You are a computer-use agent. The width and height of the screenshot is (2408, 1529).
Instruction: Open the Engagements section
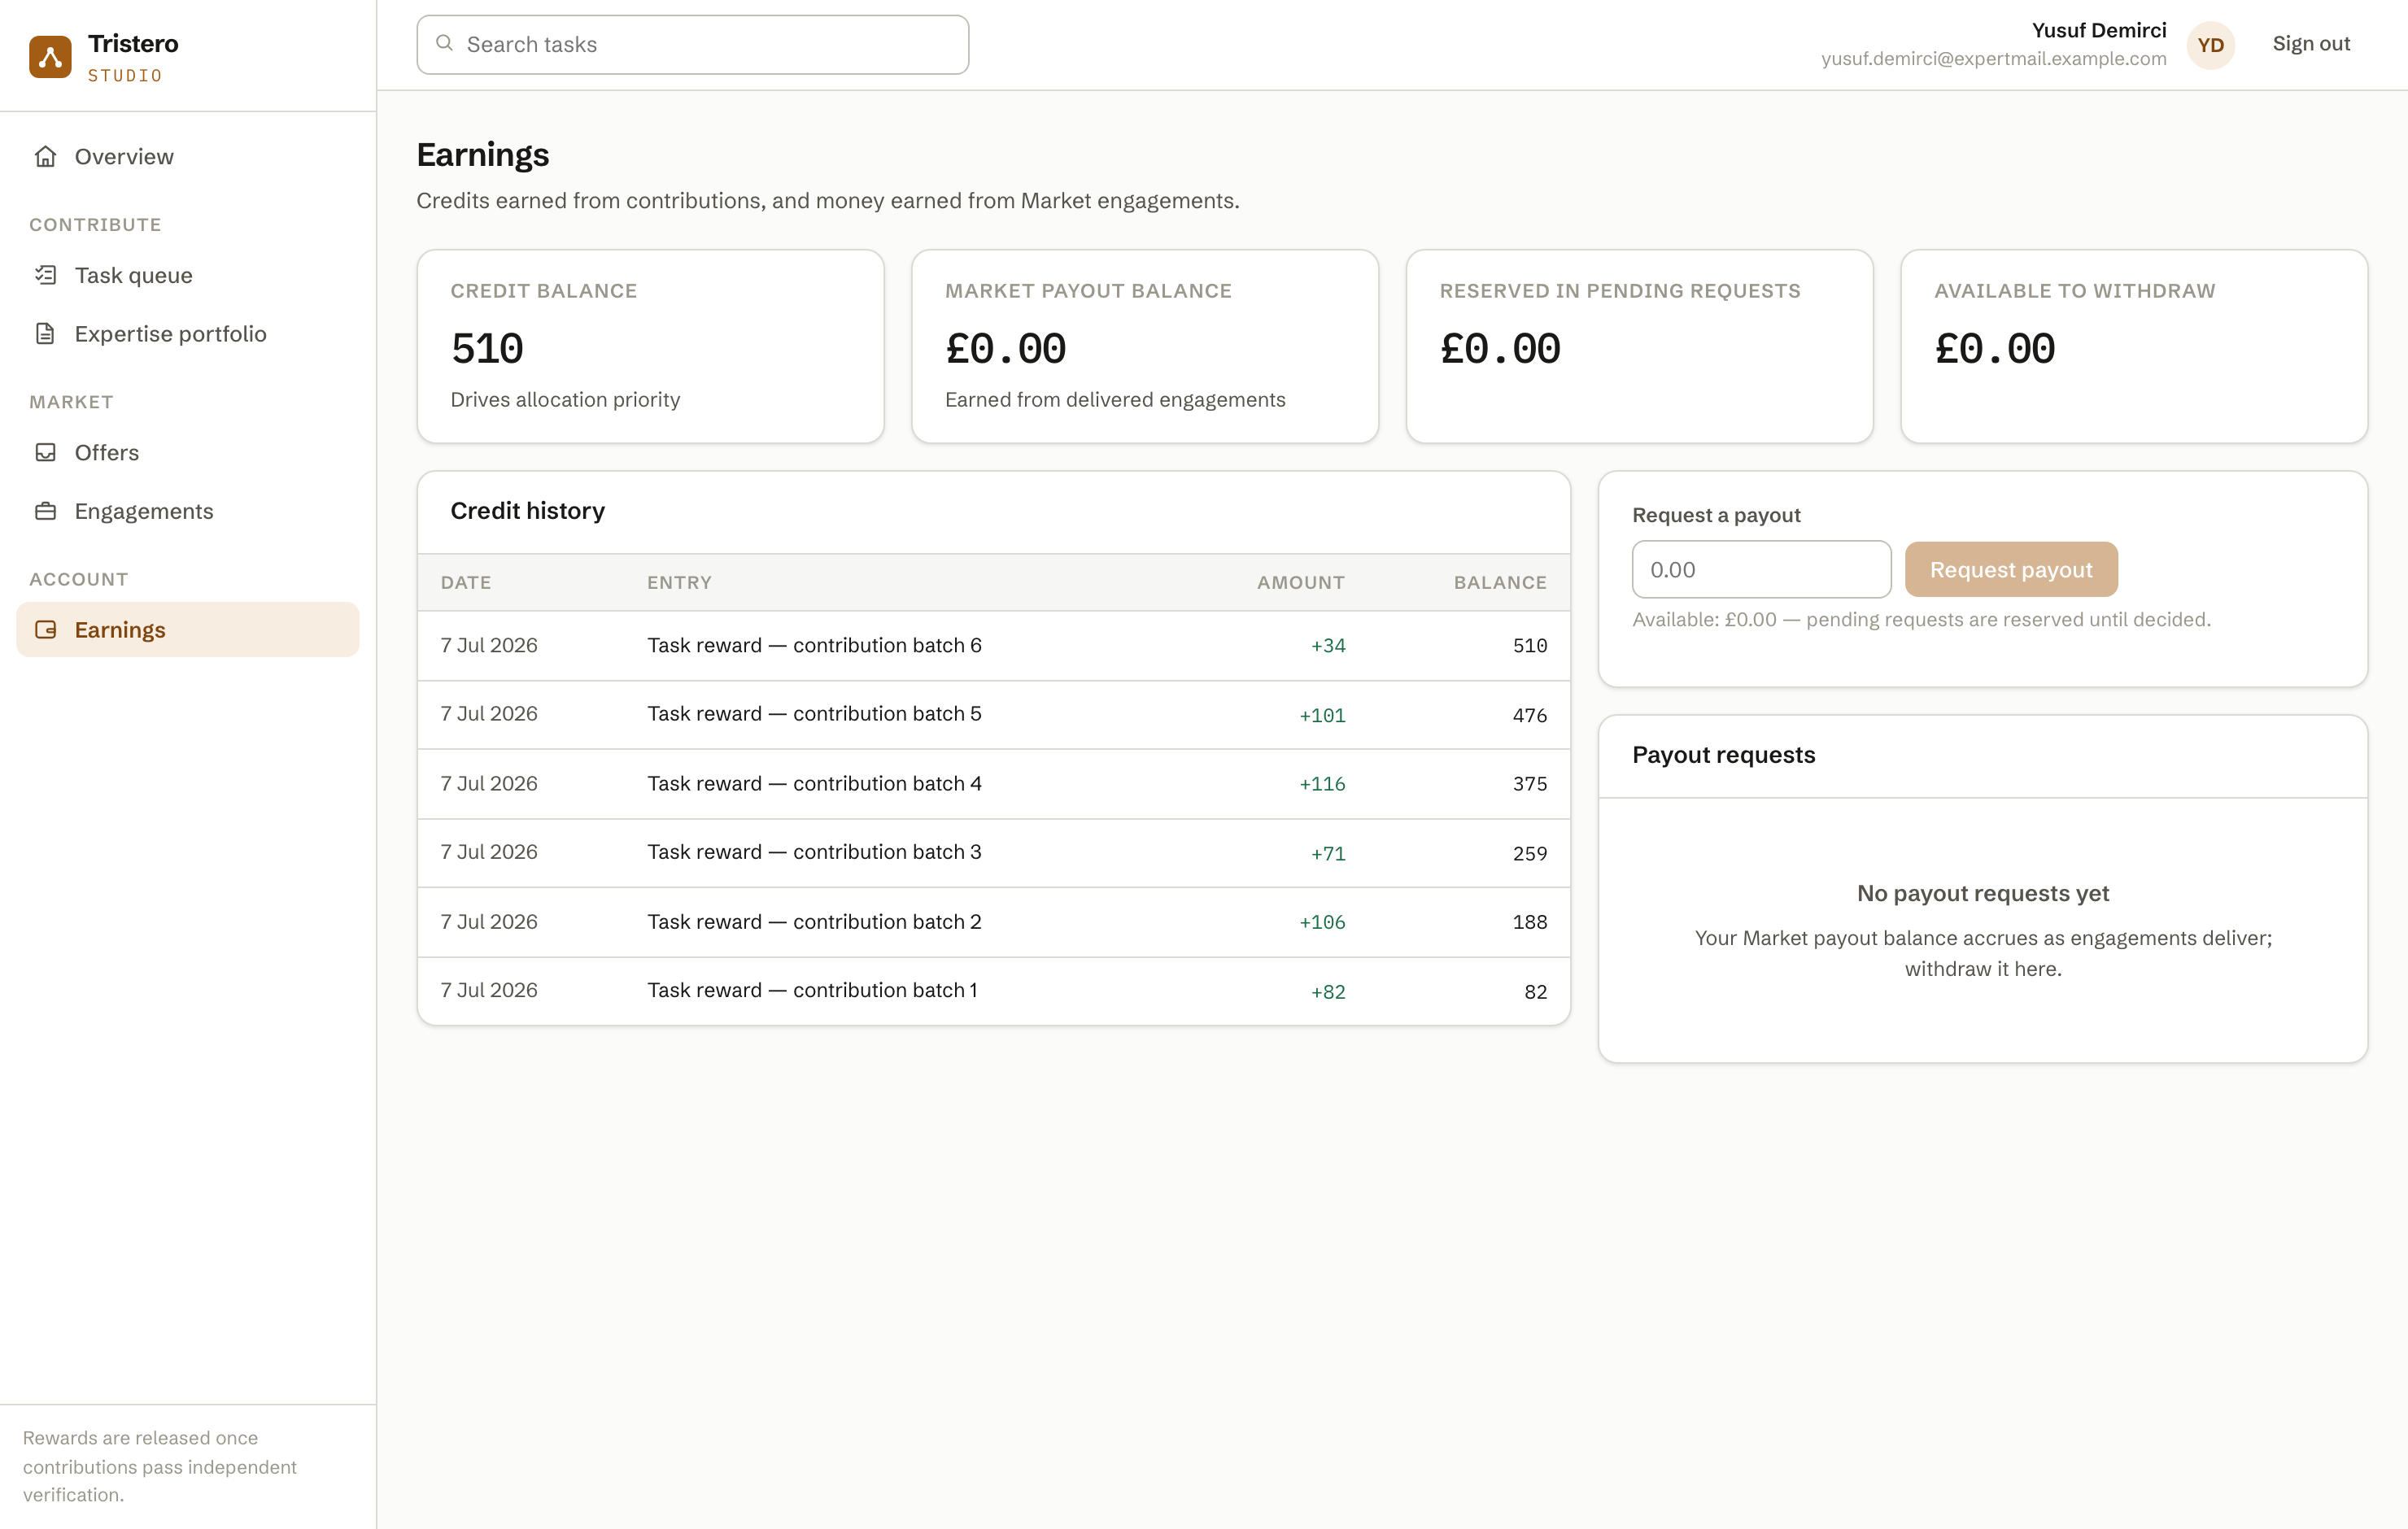188,511
